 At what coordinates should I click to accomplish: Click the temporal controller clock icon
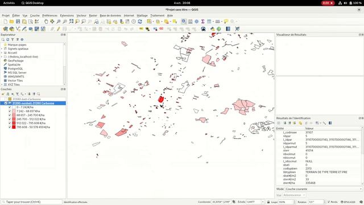pyautogui.click(x=134, y=22)
